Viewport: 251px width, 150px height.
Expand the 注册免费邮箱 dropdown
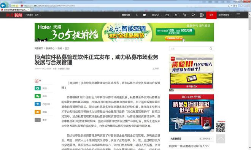[225, 15]
